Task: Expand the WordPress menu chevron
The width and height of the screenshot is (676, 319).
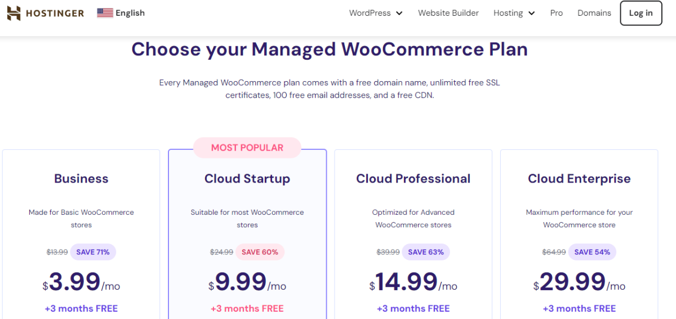Action: (x=399, y=13)
